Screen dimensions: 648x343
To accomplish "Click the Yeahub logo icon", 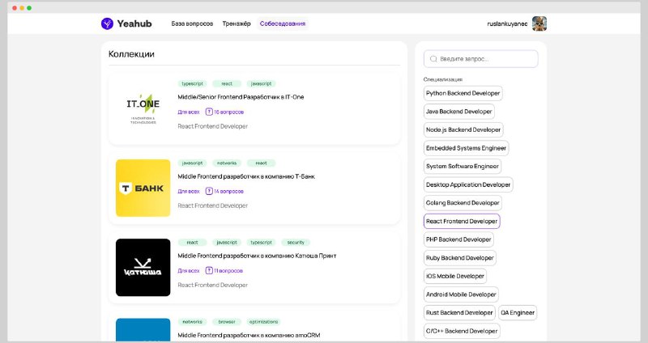I will click(x=107, y=23).
